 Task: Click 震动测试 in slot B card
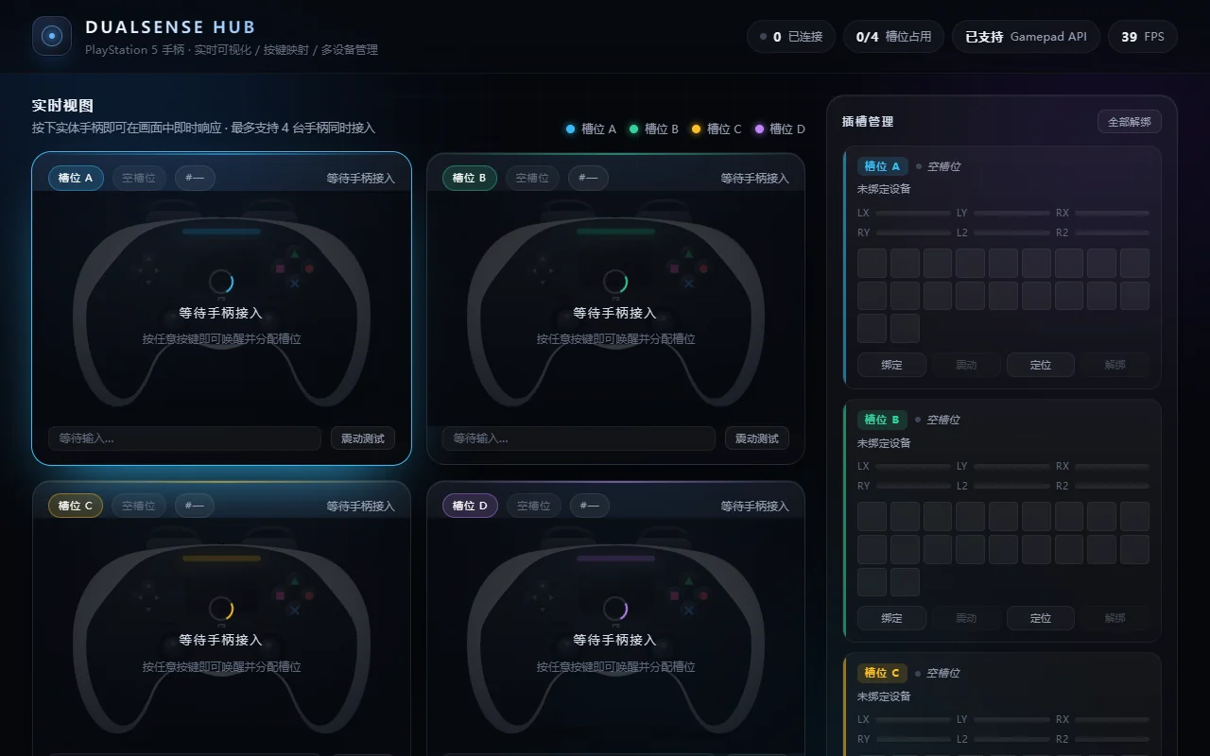757,438
